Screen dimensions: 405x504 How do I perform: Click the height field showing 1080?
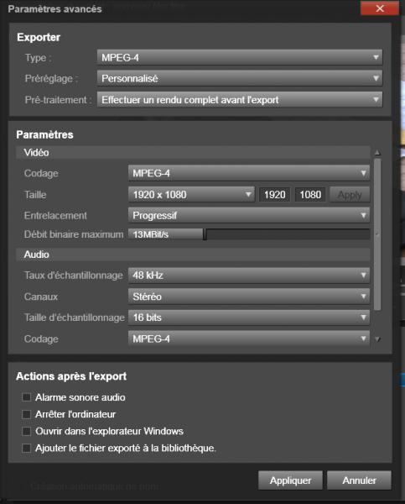tap(310, 195)
